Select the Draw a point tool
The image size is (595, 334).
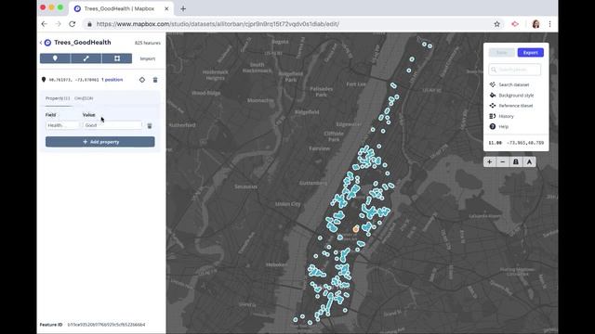click(55, 58)
